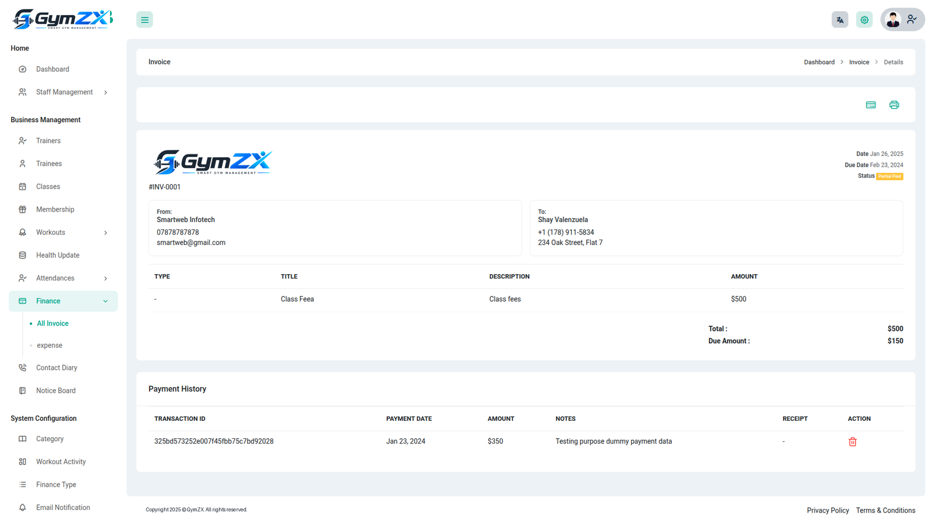935x526 pixels.
Task: Click the smartweb@gmail.com email text
Action: [x=191, y=243]
